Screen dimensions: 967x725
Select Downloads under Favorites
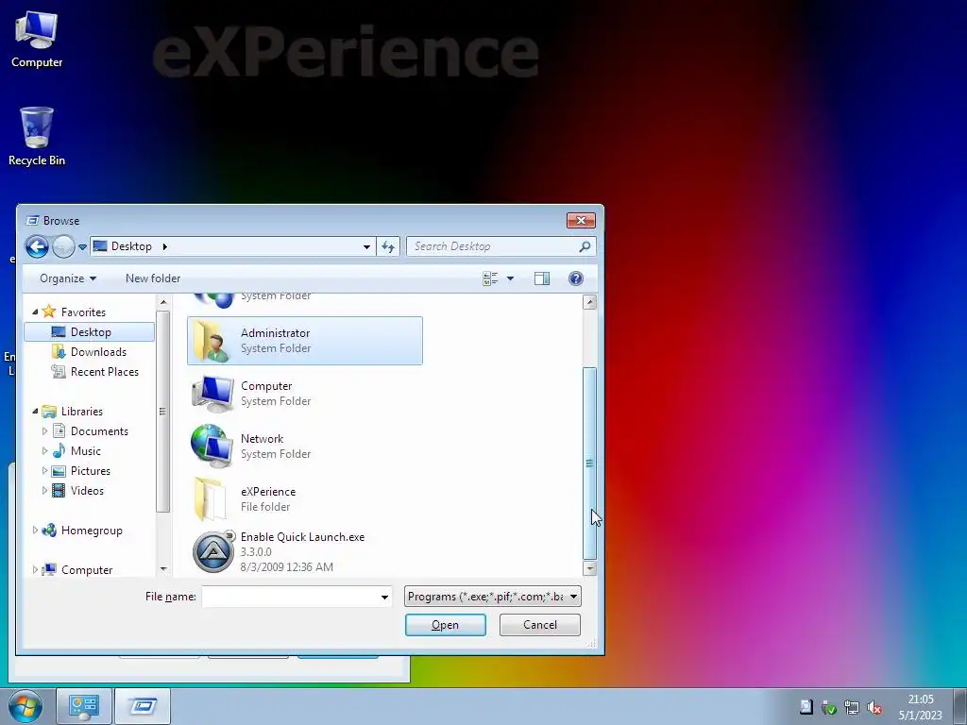90,352
